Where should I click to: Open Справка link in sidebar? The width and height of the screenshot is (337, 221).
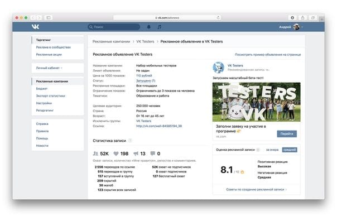click(42, 124)
